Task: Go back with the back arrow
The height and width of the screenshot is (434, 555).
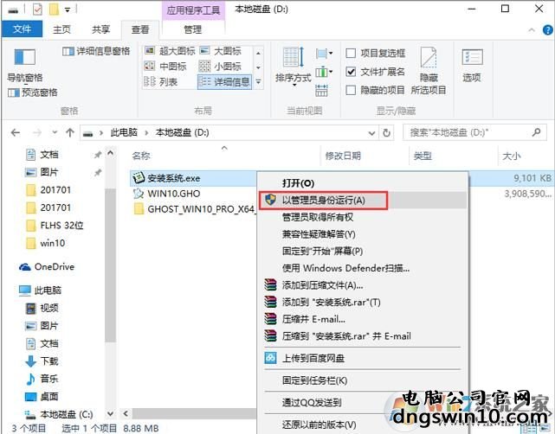Action: [16, 133]
